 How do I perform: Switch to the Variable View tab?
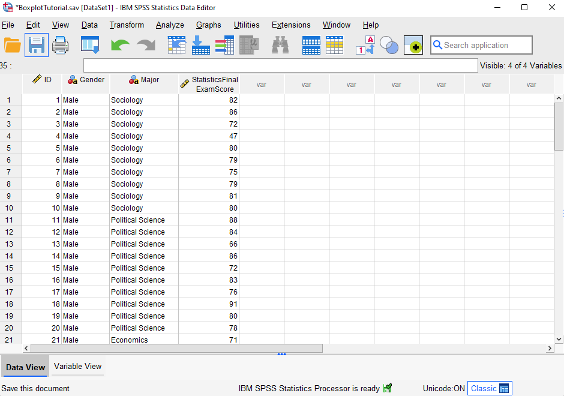point(77,366)
